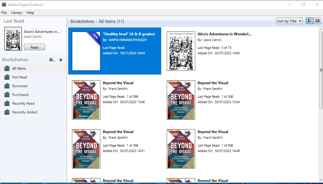Click Alice's Adventures in... title in Last Read
This screenshot has height=184, width=323.
pyautogui.click(x=42, y=32)
